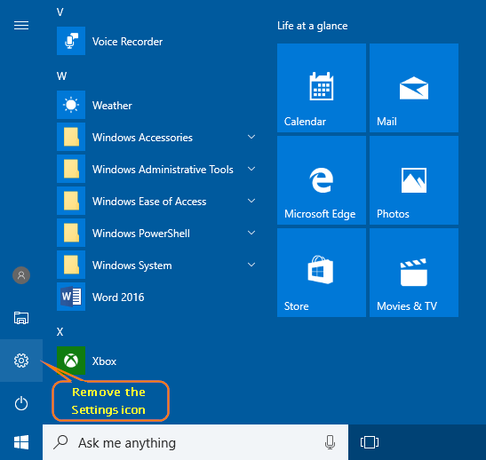Image resolution: width=486 pixels, height=460 pixels.
Task: Click the Windows PowerShell folder icon
Action: 71,233
